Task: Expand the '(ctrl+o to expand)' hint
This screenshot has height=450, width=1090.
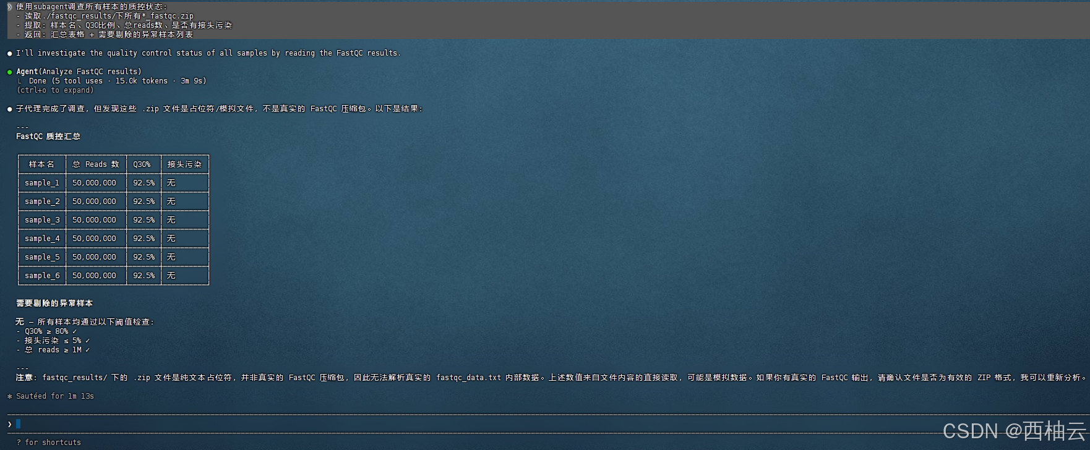Action: pos(55,90)
